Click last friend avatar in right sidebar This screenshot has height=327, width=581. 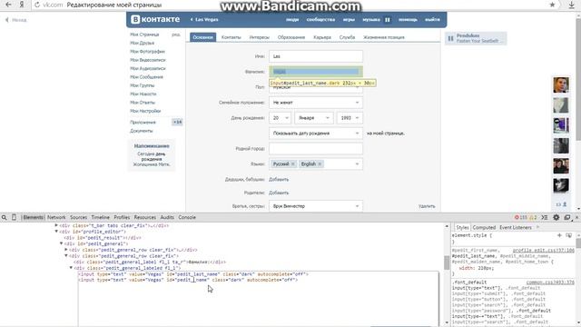click(x=561, y=185)
